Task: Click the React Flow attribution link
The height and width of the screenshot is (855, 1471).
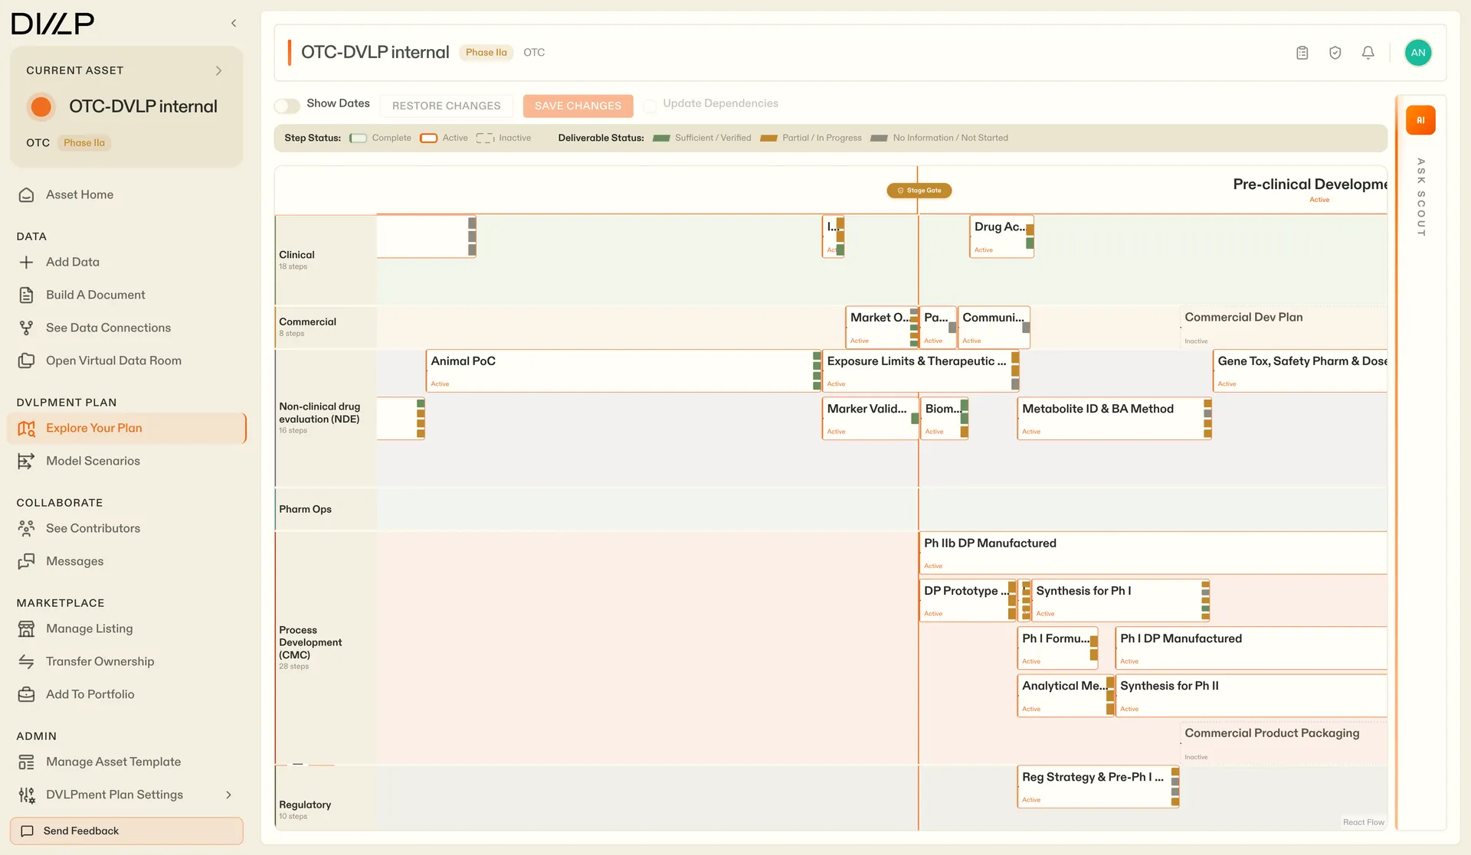Action: coord(1364,823)
